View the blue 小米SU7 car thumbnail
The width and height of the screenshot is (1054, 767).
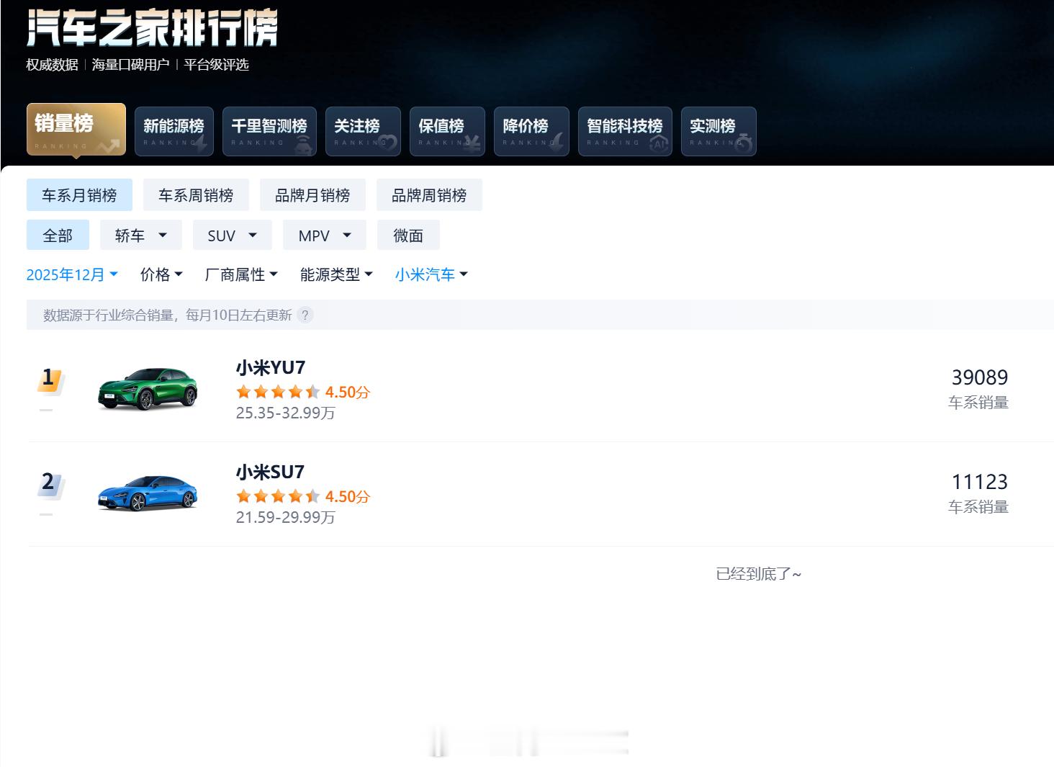(148, 493)
